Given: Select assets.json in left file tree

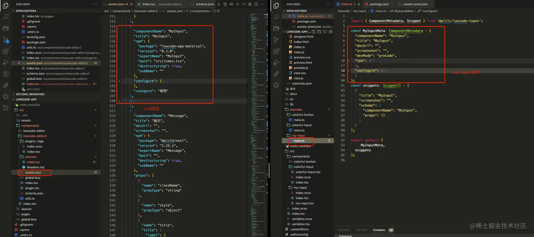Looking at the screenshot, I should (33, 173).
